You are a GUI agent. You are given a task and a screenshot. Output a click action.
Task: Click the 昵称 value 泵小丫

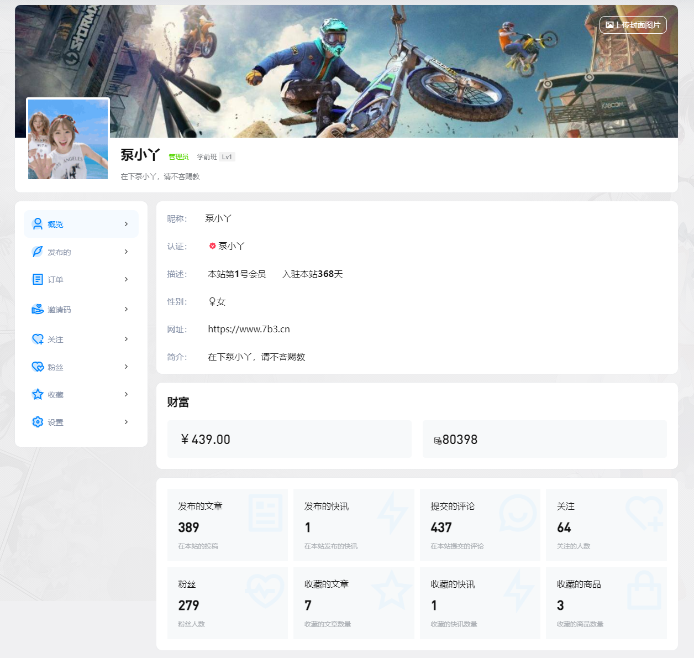pyautogui.click(x=218, y=218)
